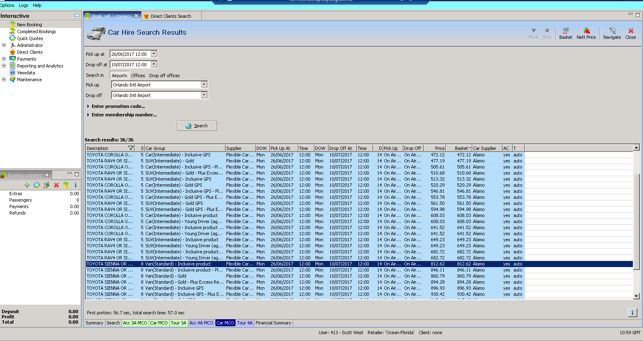Switch to the Tour 3A bottom tab
The height and width of the screenshot is (341, 643).
[178, 323]
